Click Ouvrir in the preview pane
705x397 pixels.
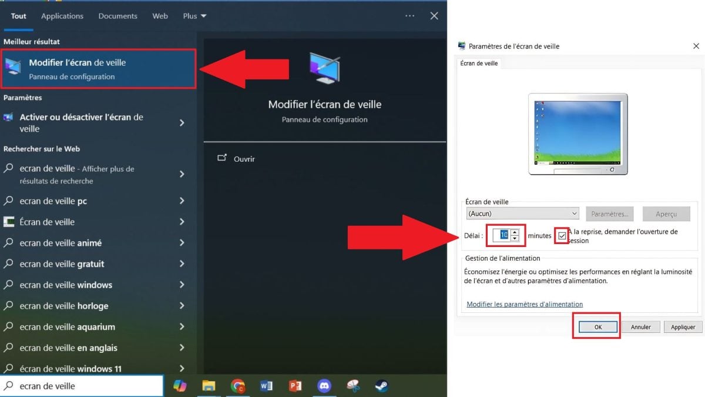pyautogui.click(x=244, y=159)
